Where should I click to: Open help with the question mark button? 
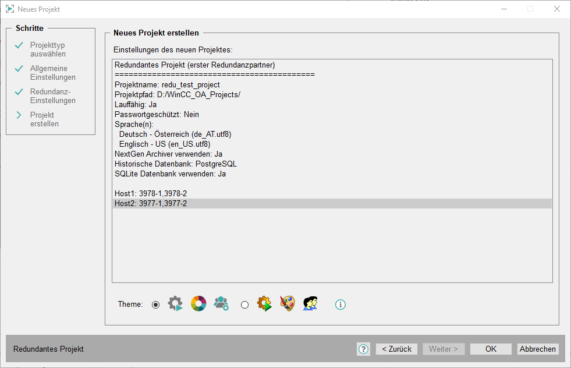[363, 349]
